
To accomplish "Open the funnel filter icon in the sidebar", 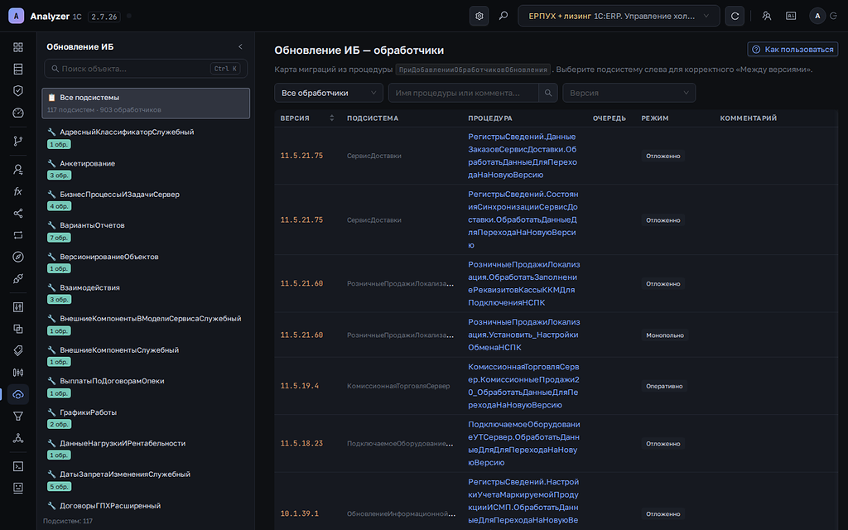I will point(18,416).
